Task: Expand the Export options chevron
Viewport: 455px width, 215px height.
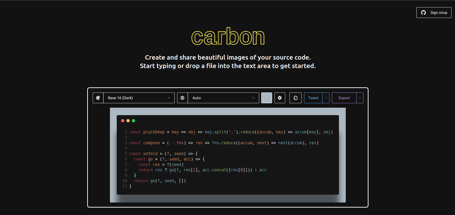Action: point(360,98)
